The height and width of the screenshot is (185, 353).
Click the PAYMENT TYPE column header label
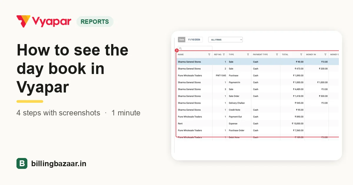(x=260, y=55)
